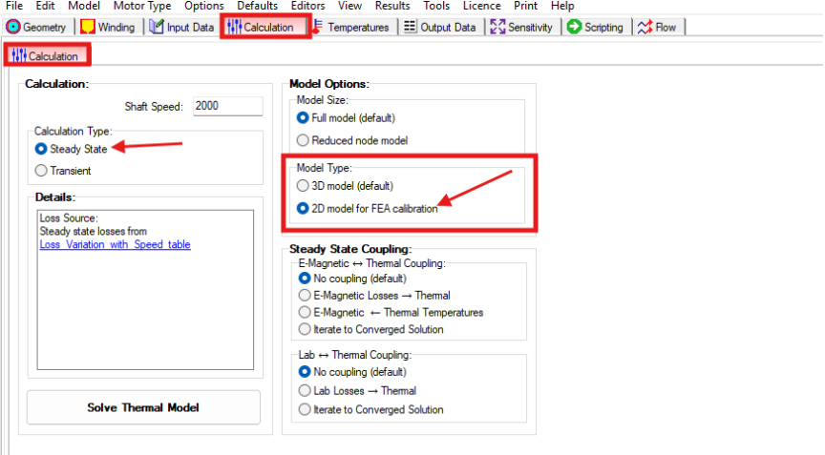Select the Transient calculation type
Image resolution: width=825 pixels, height=455 pixels.
[x=41, y=171]
